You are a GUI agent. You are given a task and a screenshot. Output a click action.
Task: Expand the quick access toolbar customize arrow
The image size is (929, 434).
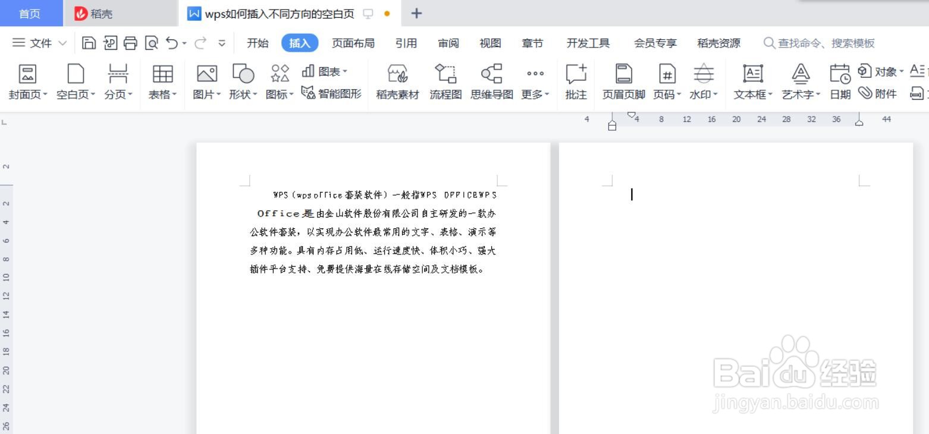(x=222, y=43)
